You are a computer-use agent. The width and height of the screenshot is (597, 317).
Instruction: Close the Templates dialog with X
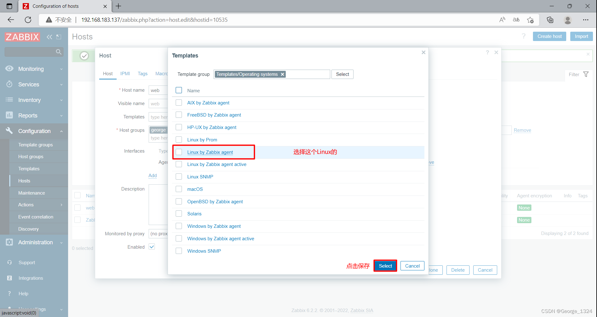(423, 53)
